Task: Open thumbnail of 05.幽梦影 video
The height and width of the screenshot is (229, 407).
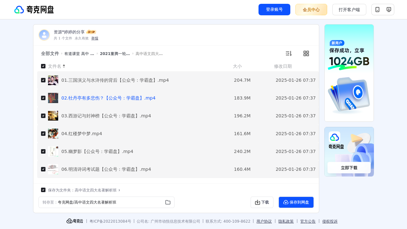Action: (x=53, y=151)
